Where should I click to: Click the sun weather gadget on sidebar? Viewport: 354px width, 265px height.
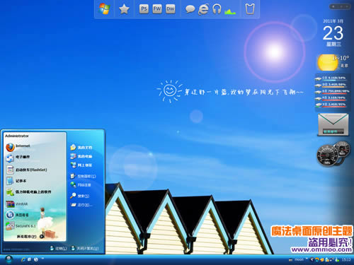coord(328,63)
